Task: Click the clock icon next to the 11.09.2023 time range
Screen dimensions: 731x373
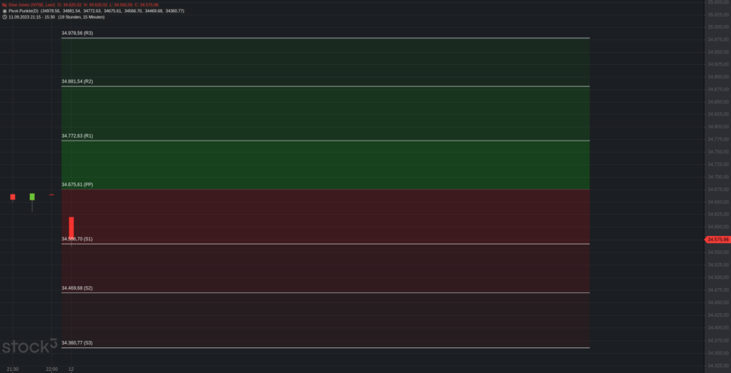Action: pyautogui.click(x=4, y=17)
